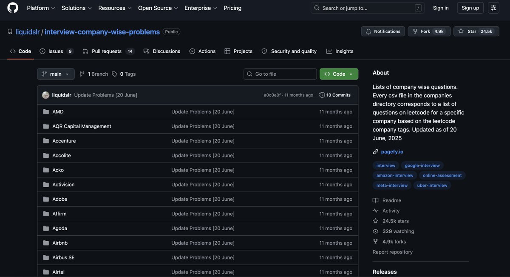Switch to the Discussions tab
This screenshot has height=277, width=510.
162,51
